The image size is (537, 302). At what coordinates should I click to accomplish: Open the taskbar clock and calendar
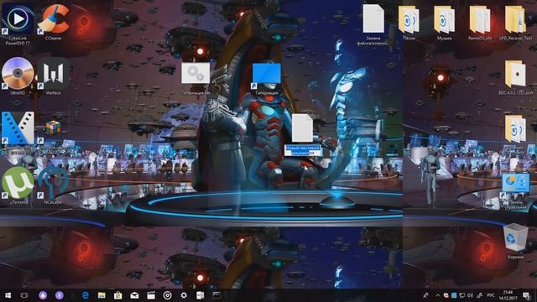[x=508, y=295]
